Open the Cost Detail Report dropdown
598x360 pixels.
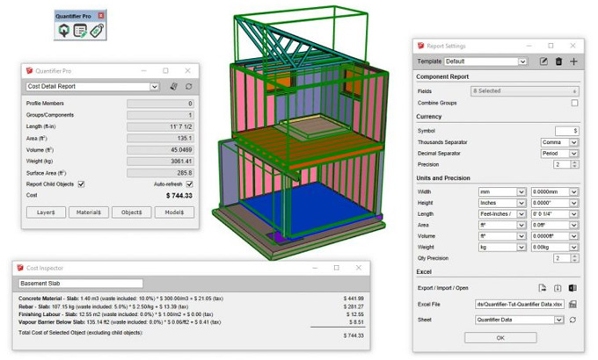[x=155, y=87]
